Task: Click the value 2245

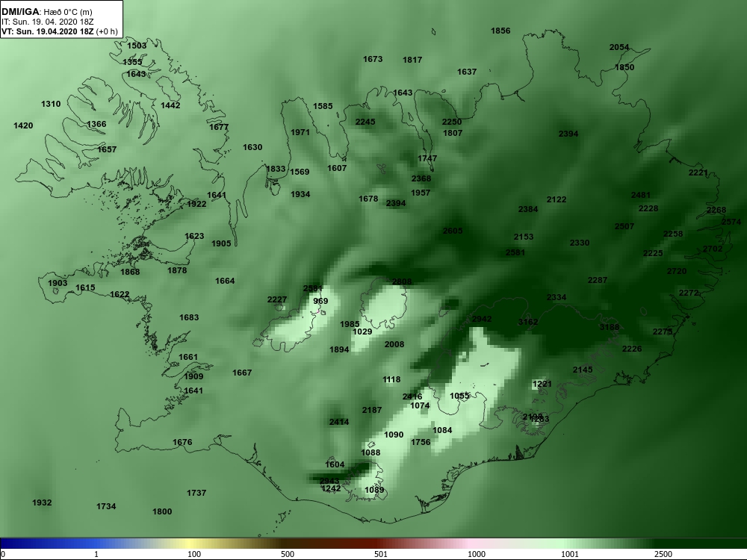Action: pos(365,122)
